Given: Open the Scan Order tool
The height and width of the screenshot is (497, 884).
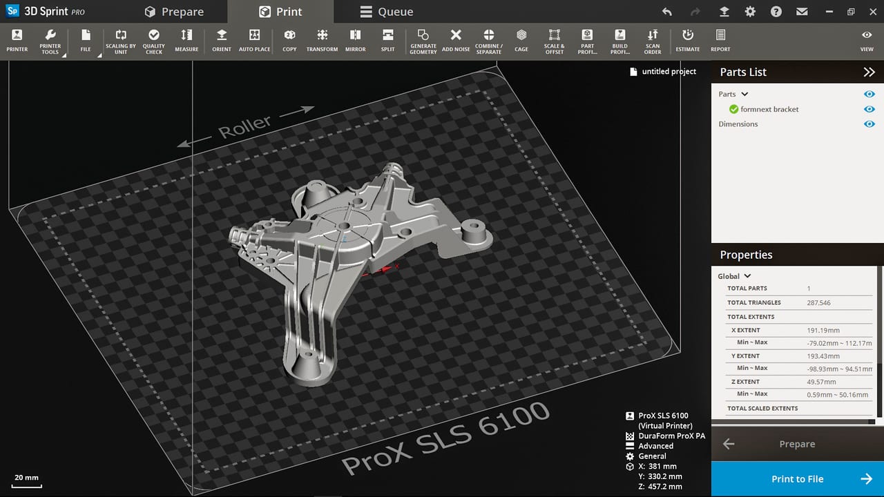Looking at the screenshot, I should [x=653, y=40].
